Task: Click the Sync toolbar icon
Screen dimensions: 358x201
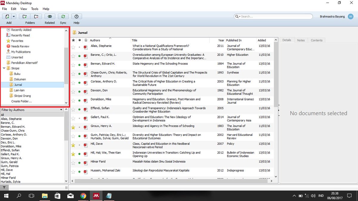Action: pos(63,17)
